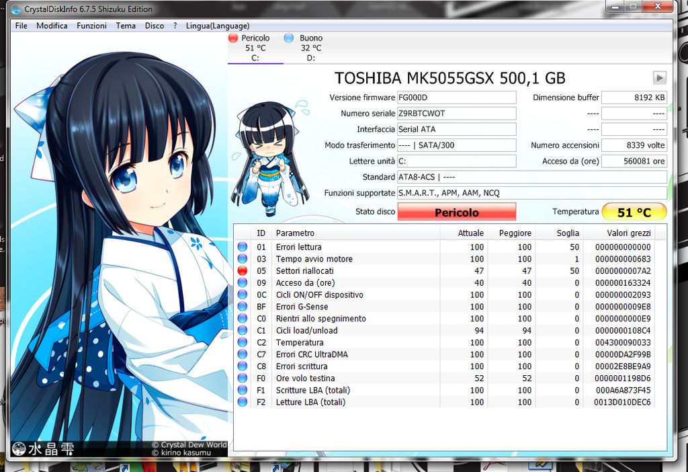Open the Tema menu
This screenshot has width=688, height=472.
(x=126, y=26)
